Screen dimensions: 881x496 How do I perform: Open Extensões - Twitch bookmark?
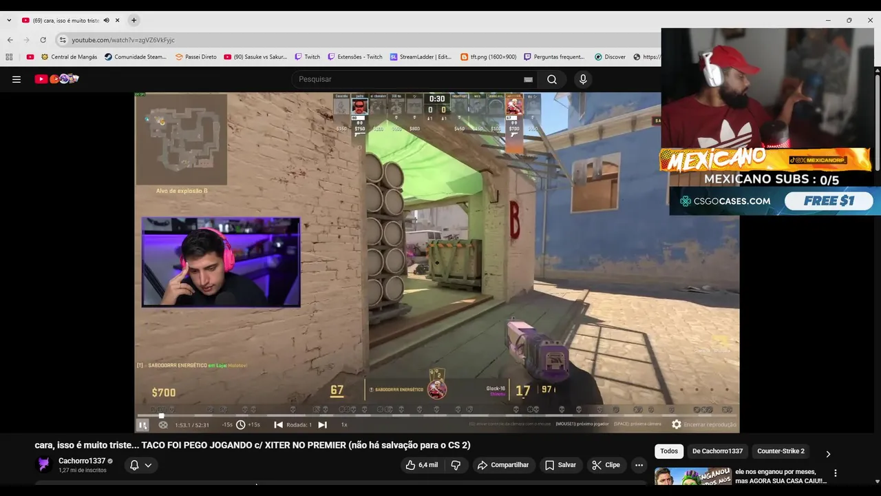tap(354, 57)
